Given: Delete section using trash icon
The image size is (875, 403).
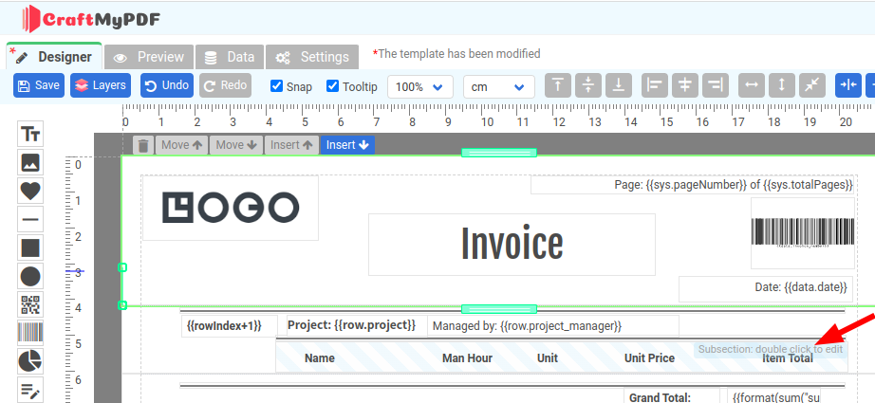Looking at the screenshot, I should tap(142, 145).
